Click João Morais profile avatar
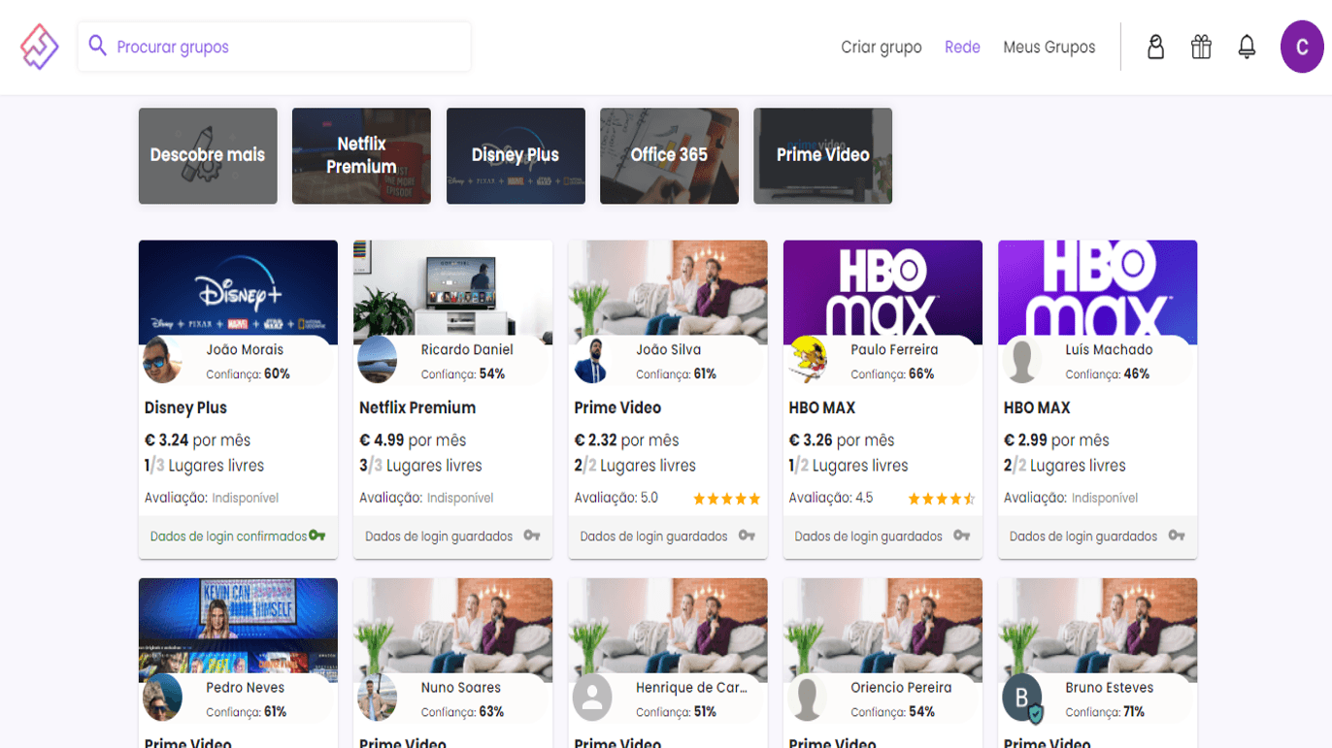 pos(162,360)
